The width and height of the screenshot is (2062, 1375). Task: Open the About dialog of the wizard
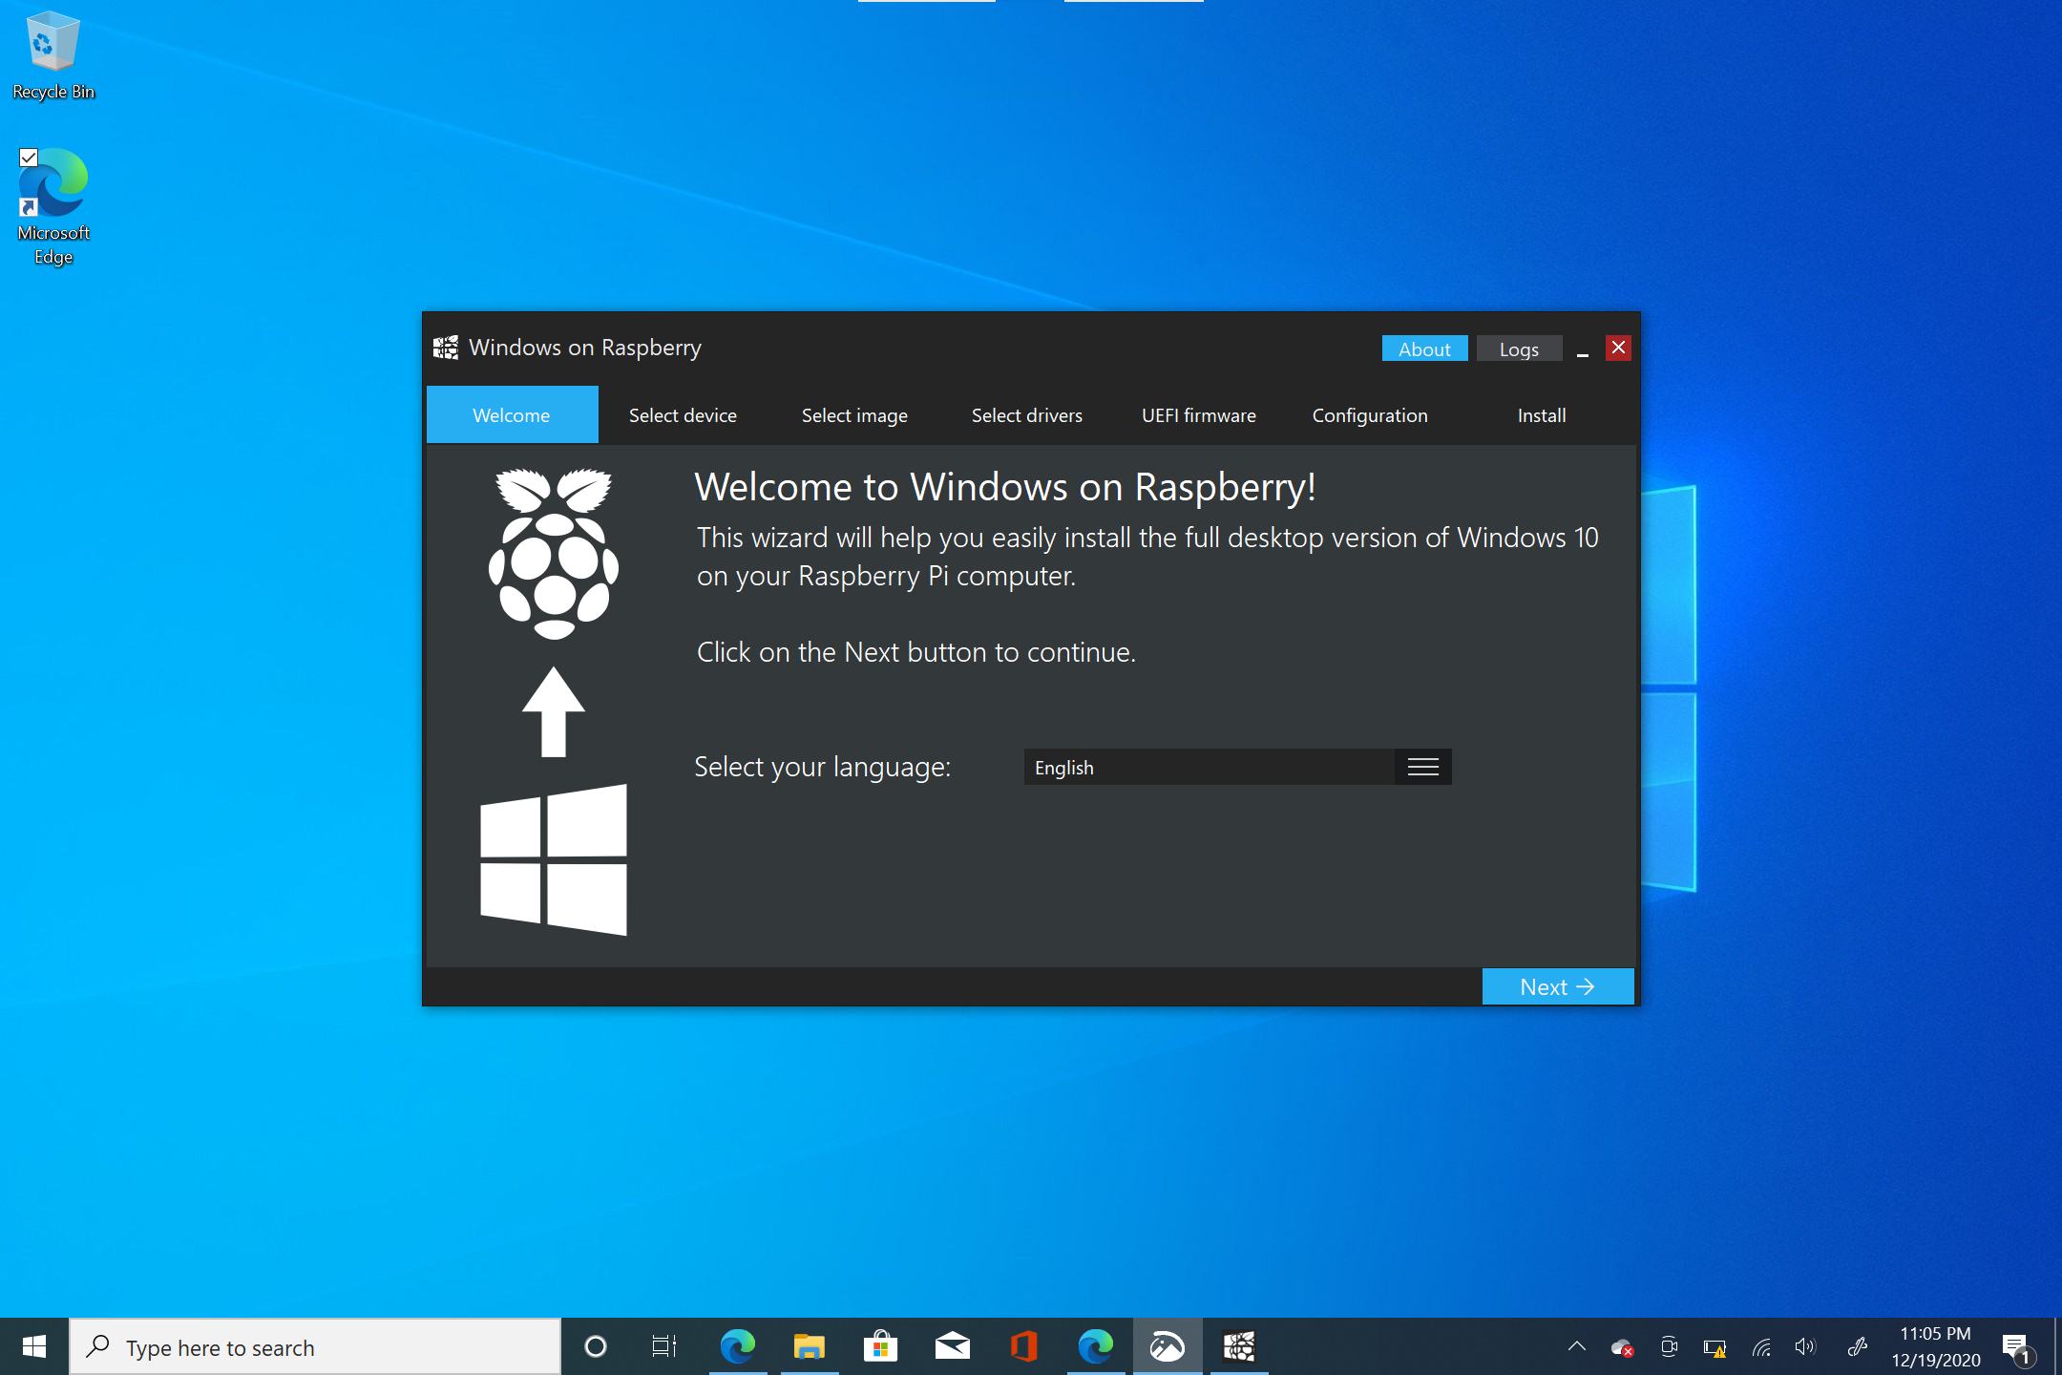click(x=1424, y=348)
